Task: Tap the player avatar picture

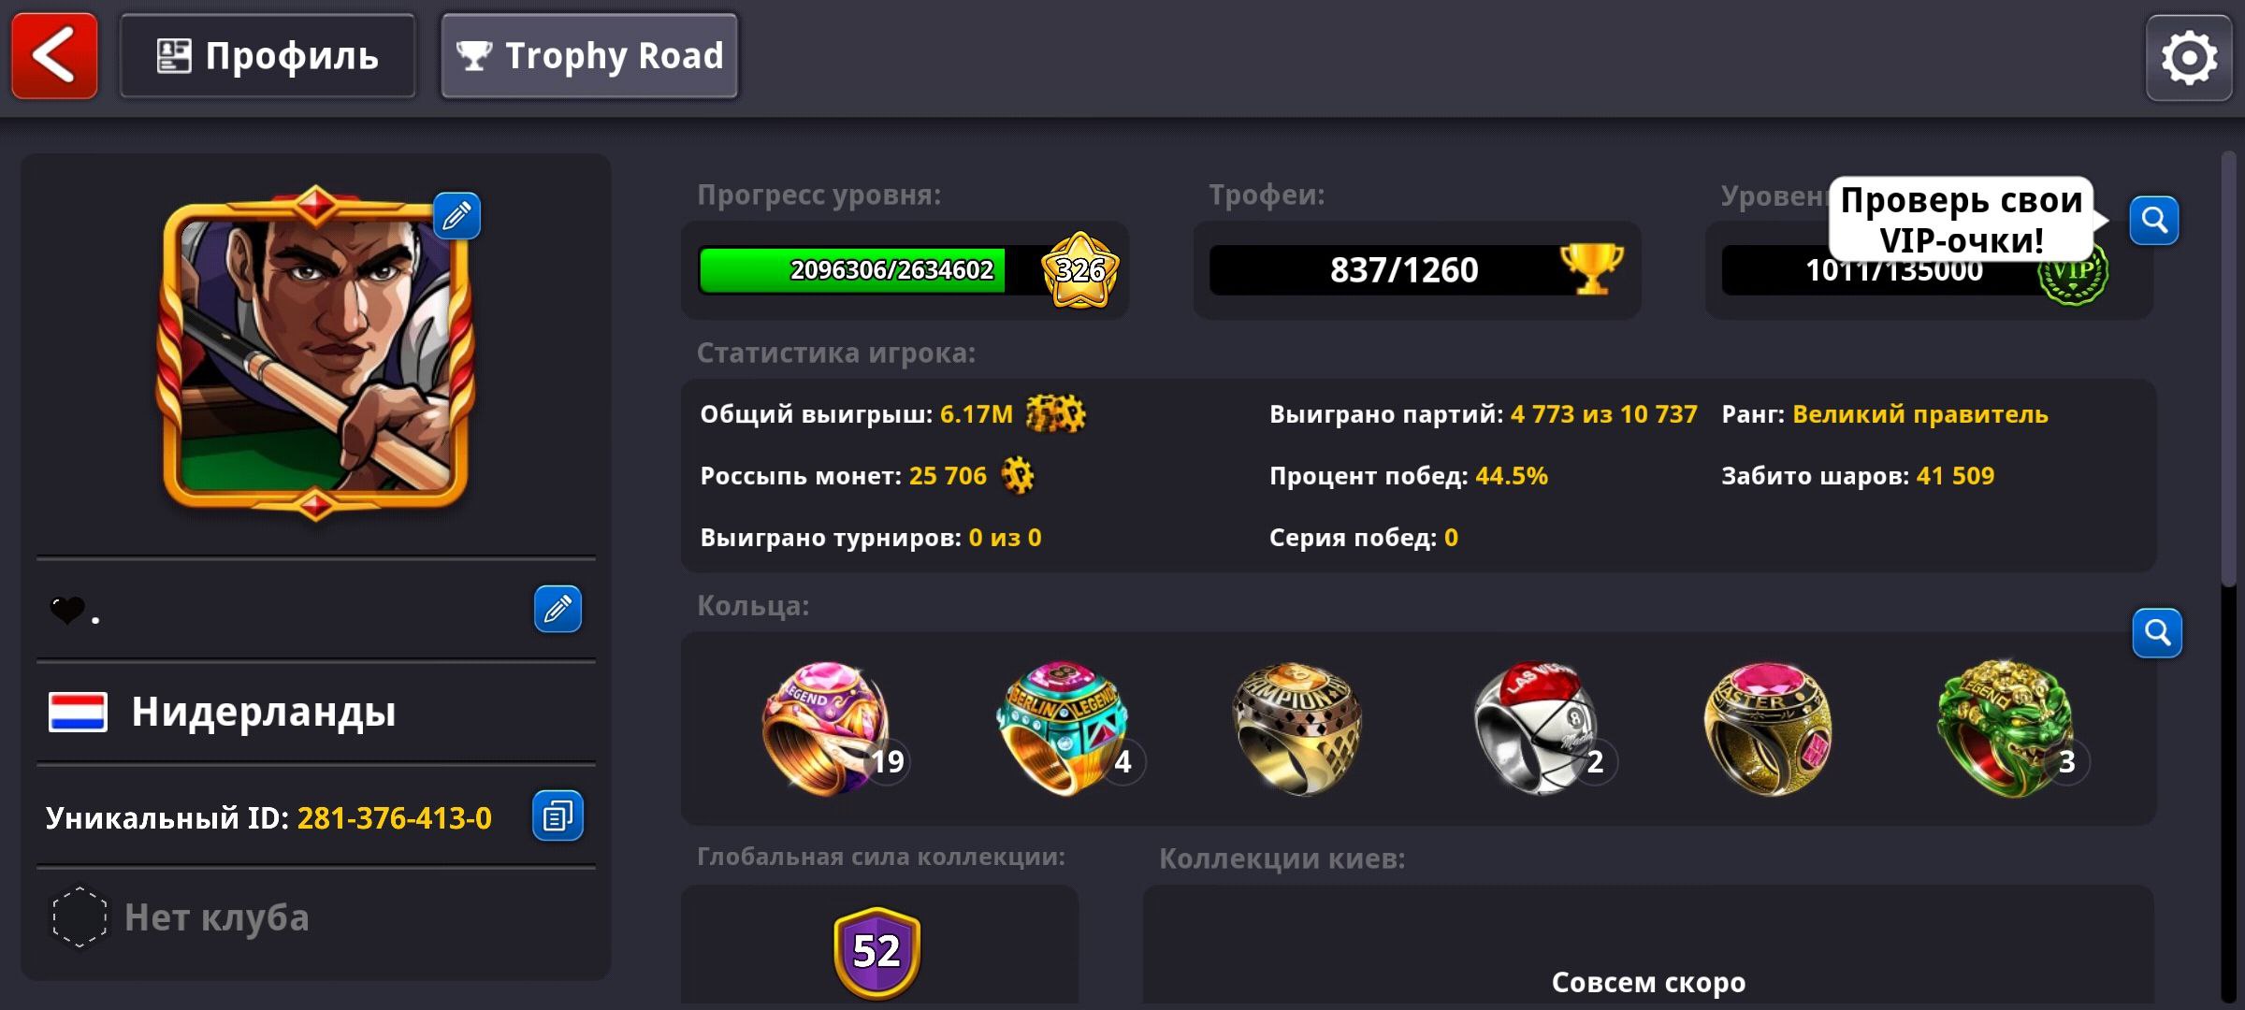Action: (315, 353)
